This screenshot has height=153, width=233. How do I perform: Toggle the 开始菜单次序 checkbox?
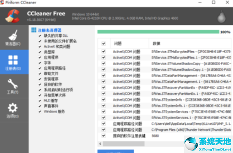[x=40, y=95]
